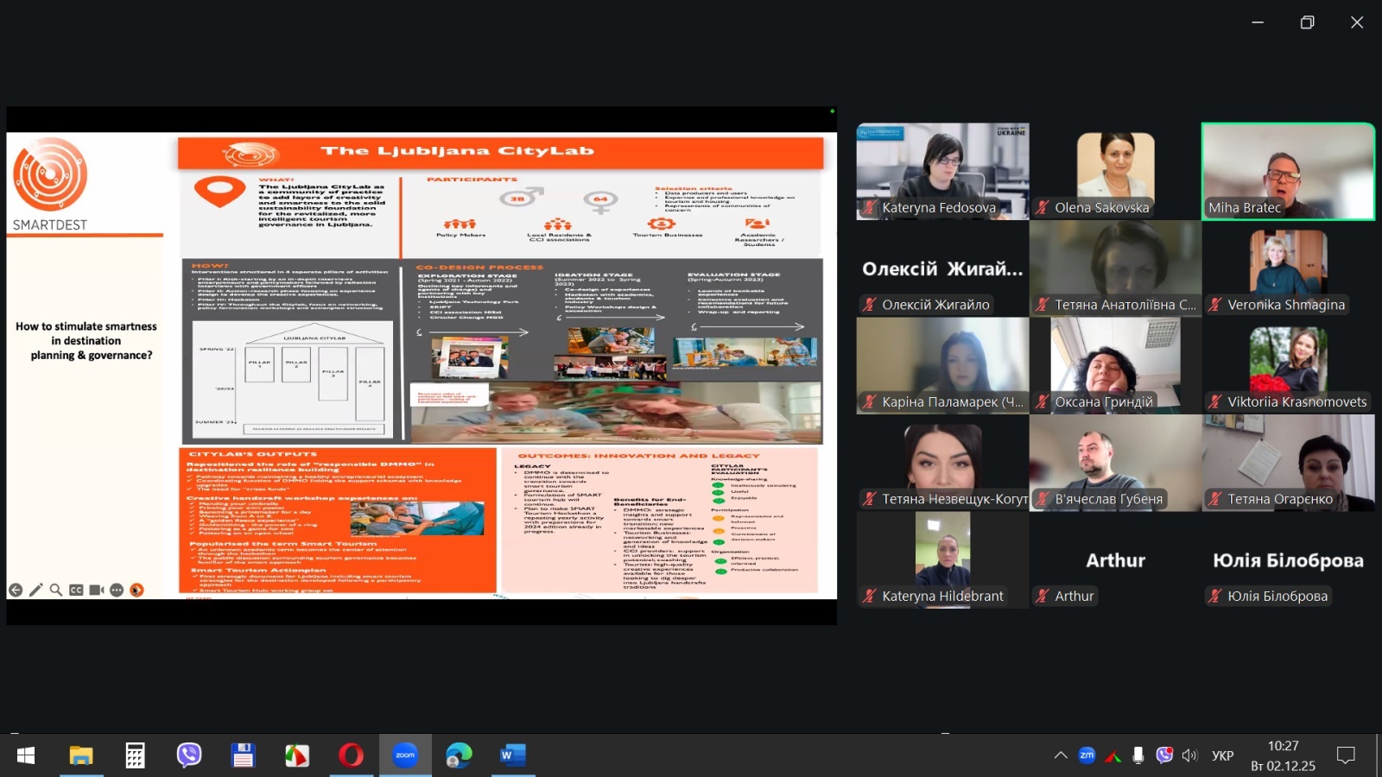Screen dimensions: 1382x777
Task: Click the magnifier zoom icon on slide
Action: click(x=55, y=591)
